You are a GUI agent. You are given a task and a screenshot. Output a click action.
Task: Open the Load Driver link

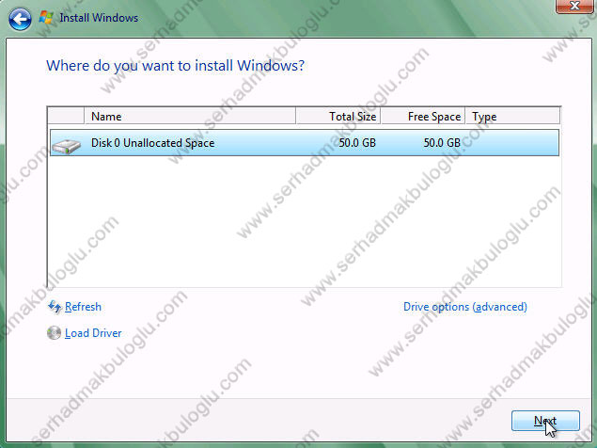95,333
